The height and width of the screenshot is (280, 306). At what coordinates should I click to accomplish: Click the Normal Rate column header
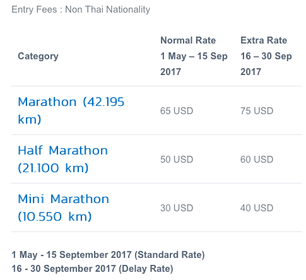point(188,40)
